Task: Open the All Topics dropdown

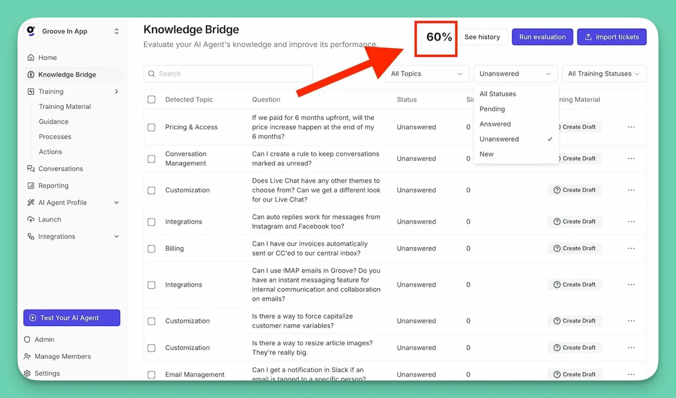Action: (x=427, y=74)
